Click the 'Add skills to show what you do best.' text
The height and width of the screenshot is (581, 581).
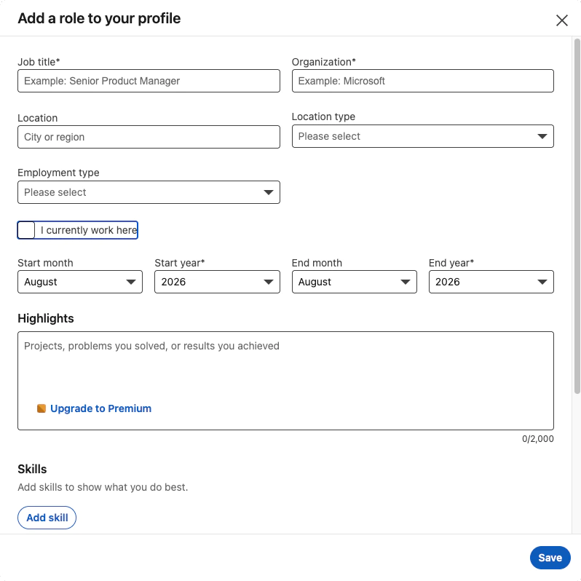103,487
